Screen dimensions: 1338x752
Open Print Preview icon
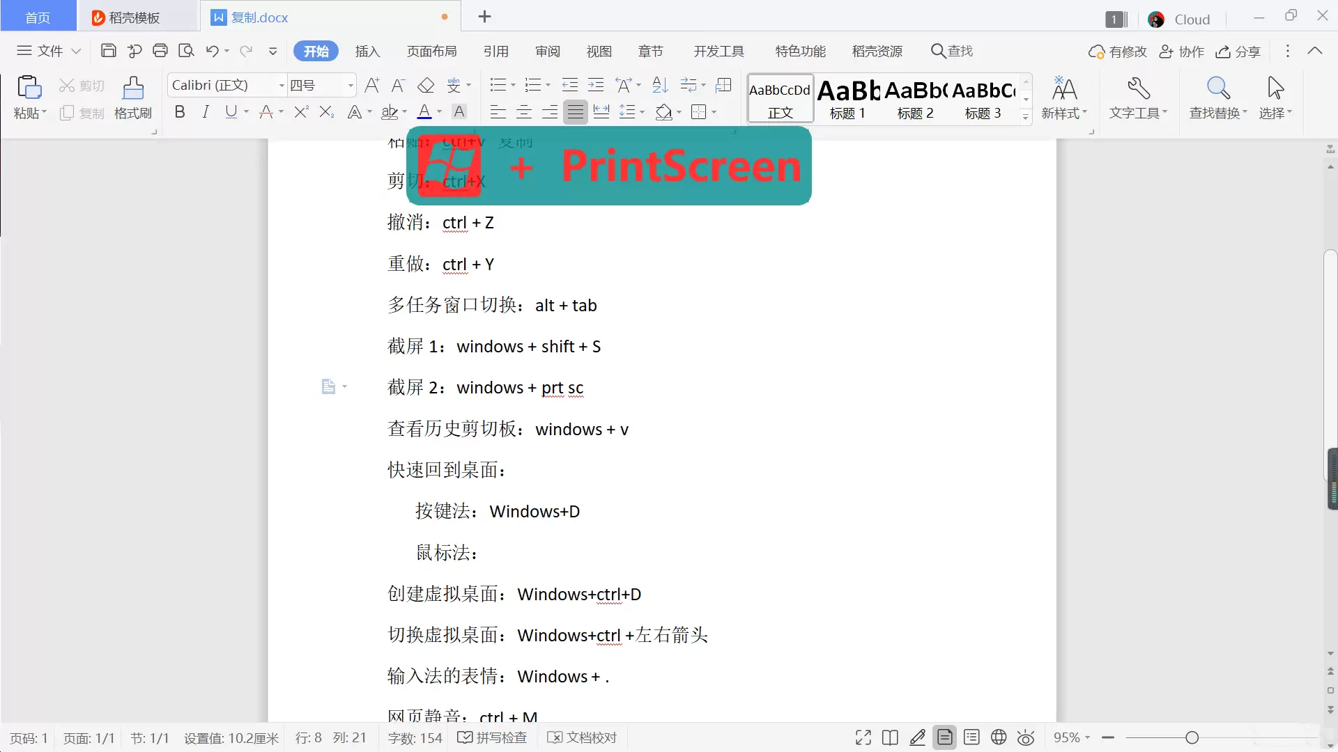[x=186, y=51]
